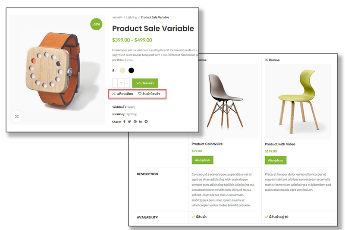This screenshot has height=230, width=345.
Task: Click the quantity input field
Action: tap(121, 83)
